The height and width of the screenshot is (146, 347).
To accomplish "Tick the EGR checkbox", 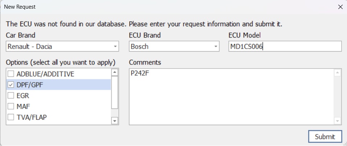I will point(11,96).
